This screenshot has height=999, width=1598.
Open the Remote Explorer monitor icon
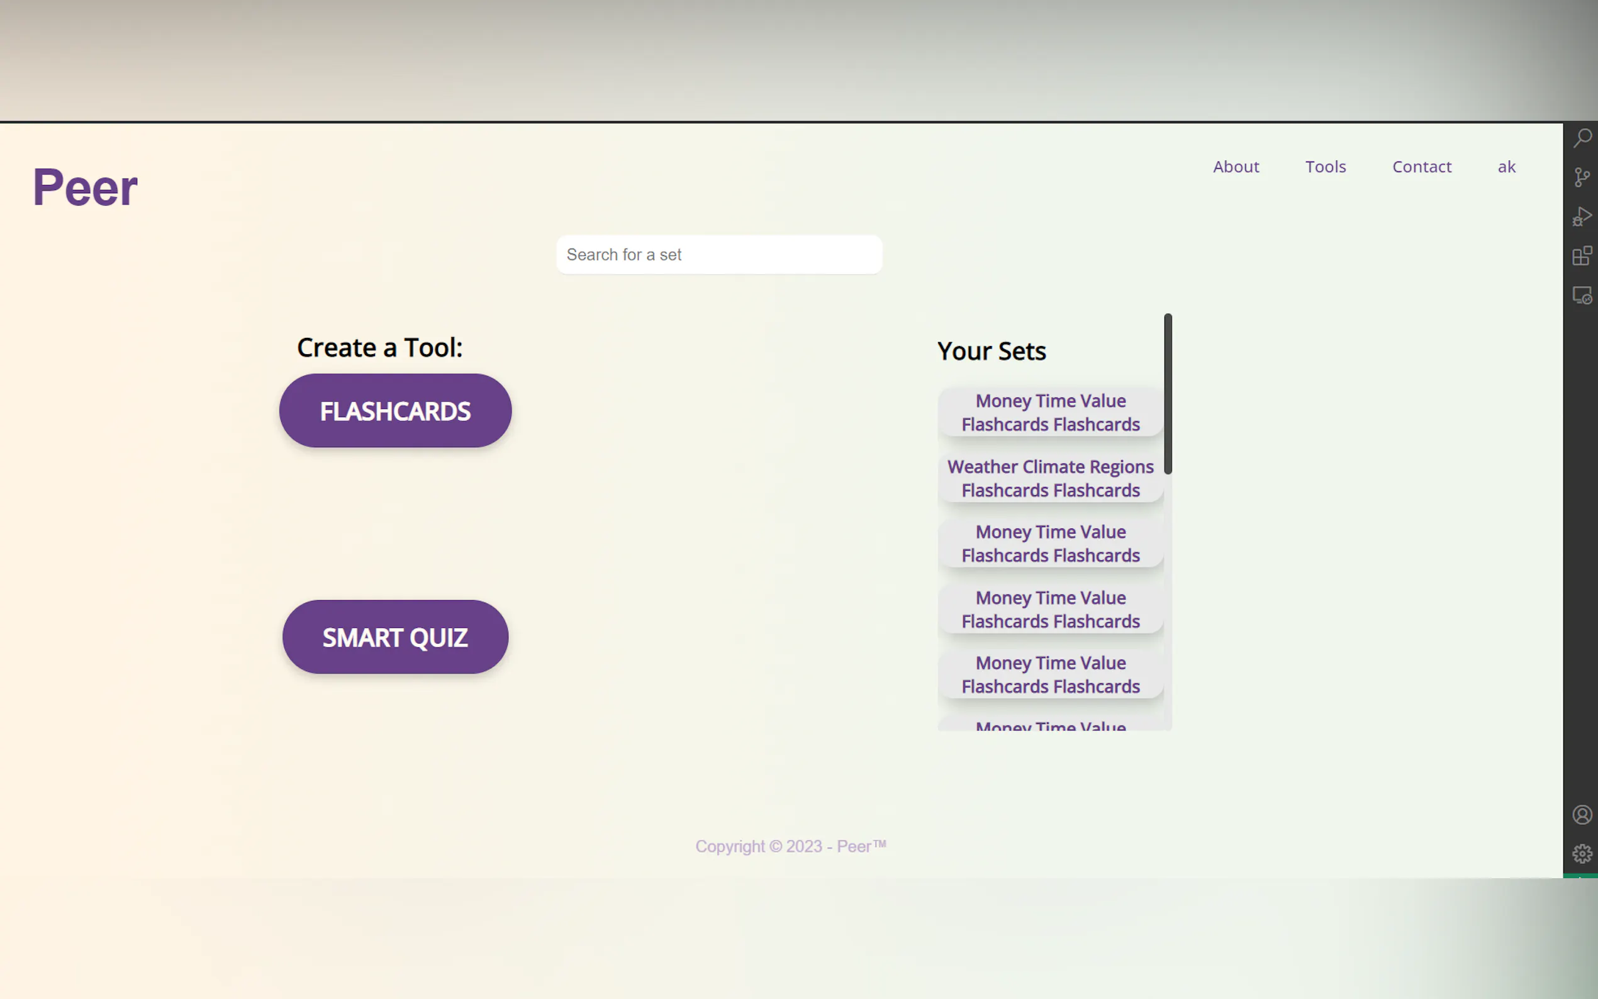1582,294
